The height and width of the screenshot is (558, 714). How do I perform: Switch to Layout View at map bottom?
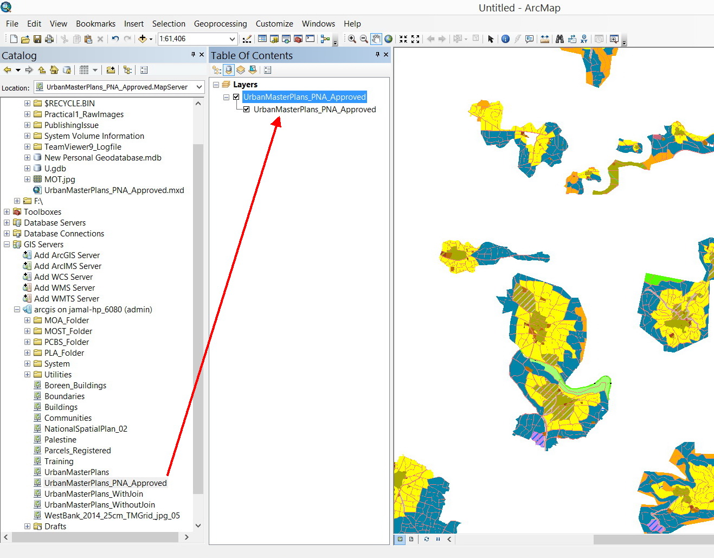[x=411, y=539]
